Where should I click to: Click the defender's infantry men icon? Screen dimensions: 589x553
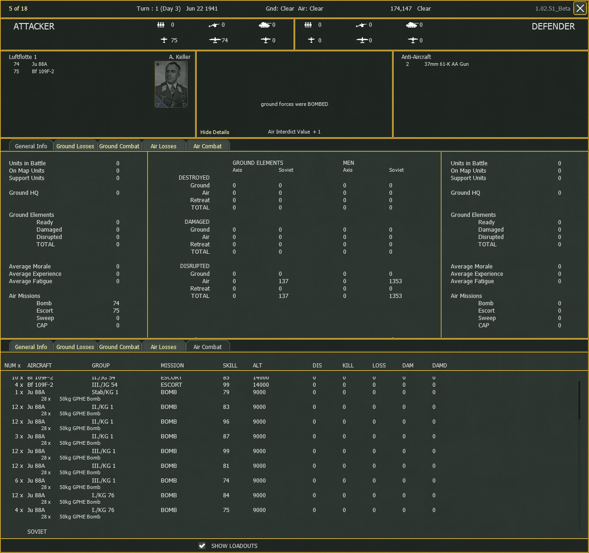pyautogui.click(x=308, y=25)
